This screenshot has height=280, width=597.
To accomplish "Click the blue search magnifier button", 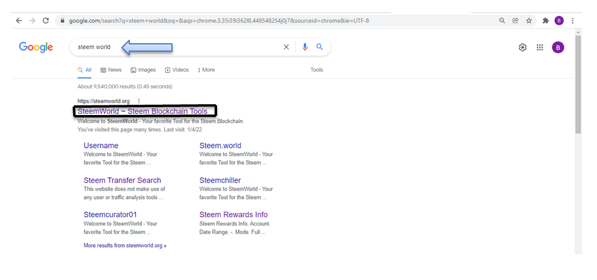I will tap(320, 47).
